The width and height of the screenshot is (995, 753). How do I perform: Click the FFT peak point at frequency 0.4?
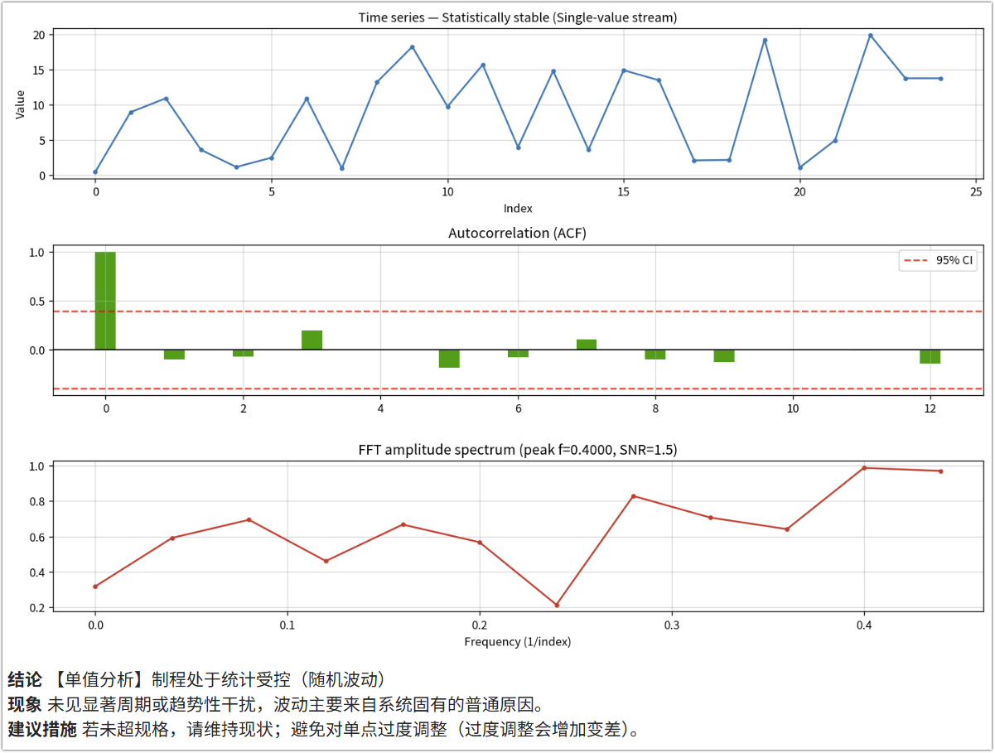(864, 468)
